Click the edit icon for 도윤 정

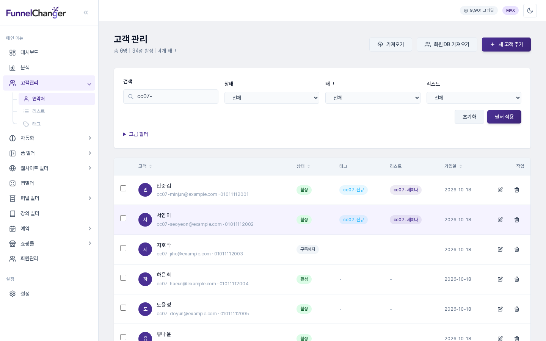(x=500, y=309)
